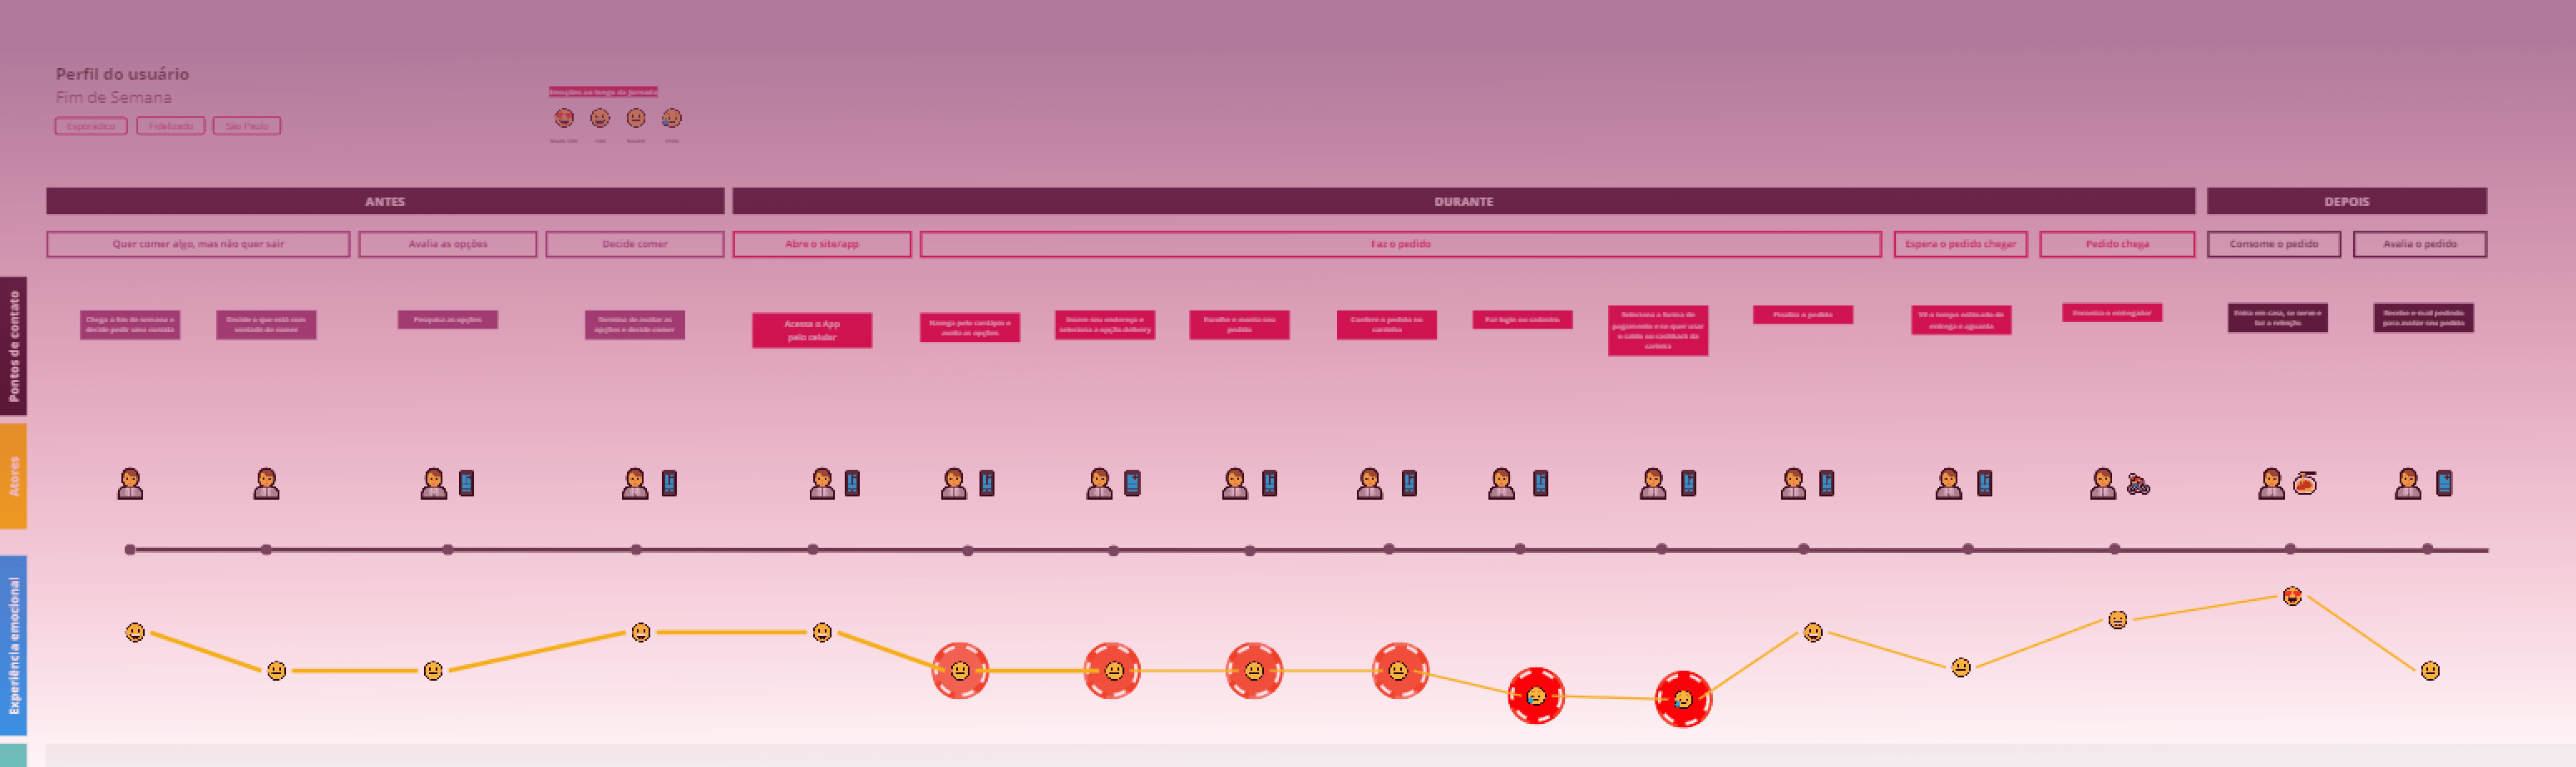Viewport: 2576px width, 767px height.
Task: Select the delivery rider motorcycle icon
Action: coord(2138,485)
